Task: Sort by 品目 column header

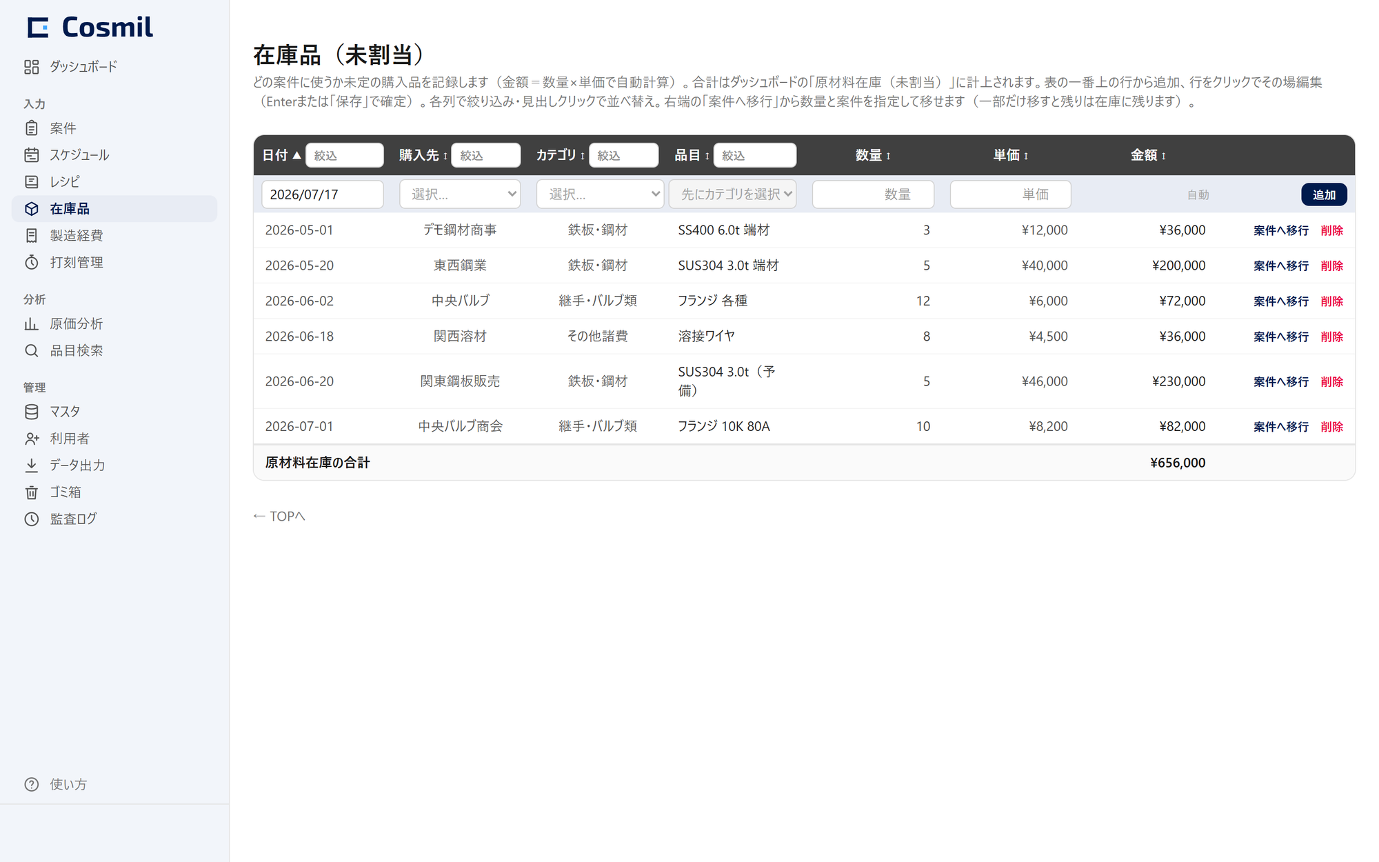Action: [692, 155]
